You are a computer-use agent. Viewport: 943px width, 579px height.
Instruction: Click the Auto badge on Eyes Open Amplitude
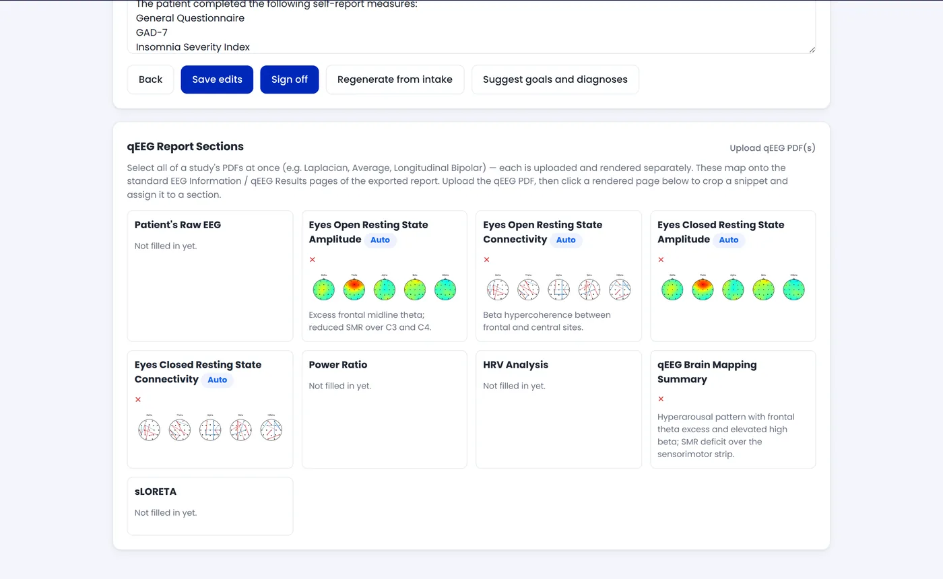(x=381, y=240)
